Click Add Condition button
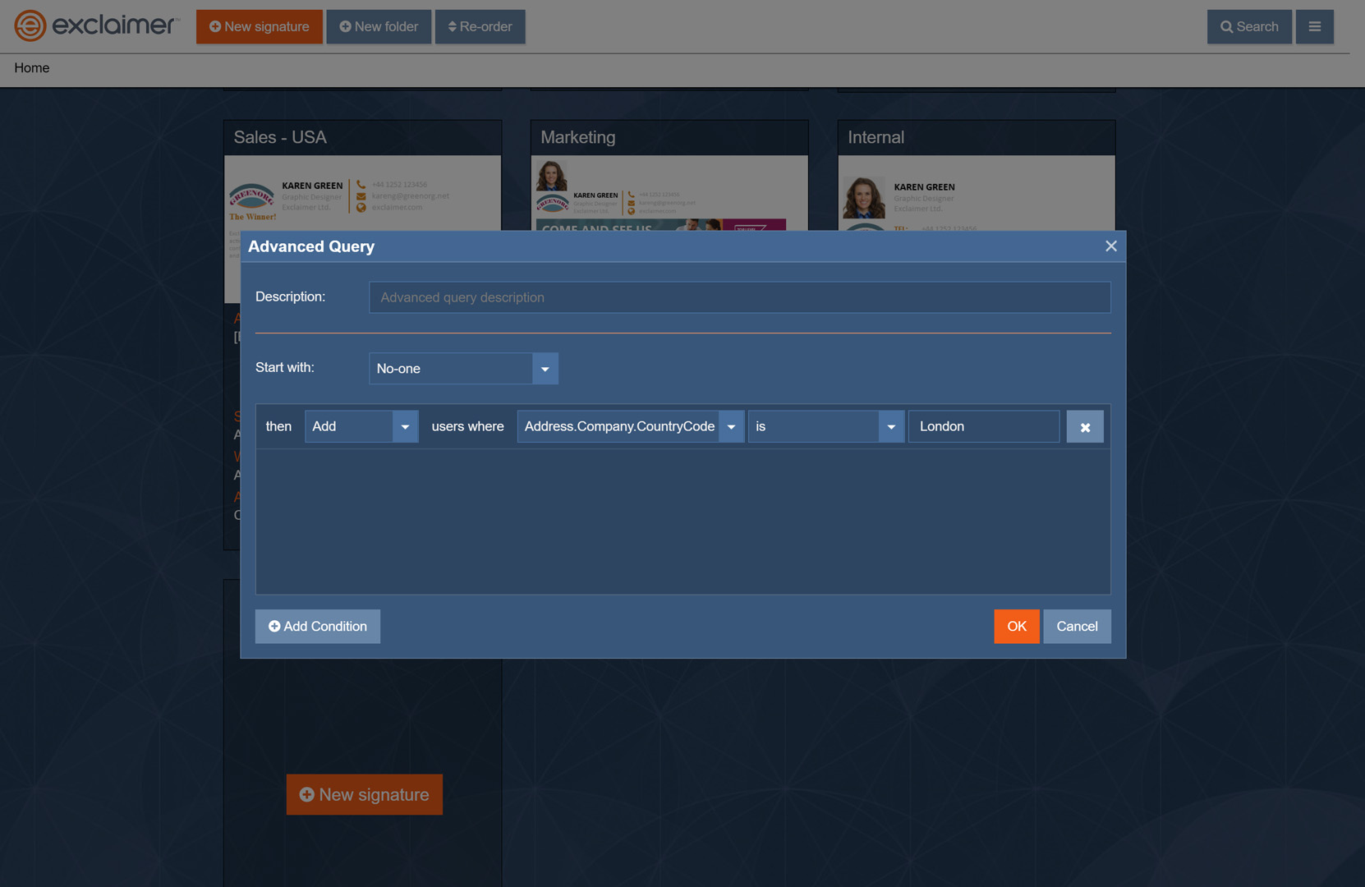The width and height of the screenshot is (1365, 887). pyautogui.click(x=318, y=627)
